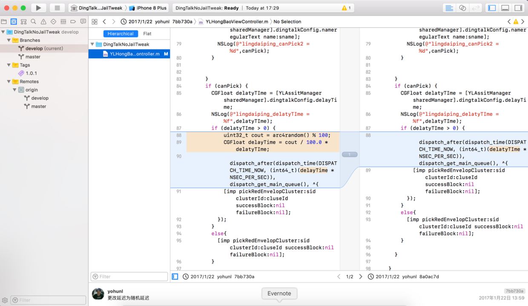Go forward in editor history
528x306 pixels.
click(113, 21)
